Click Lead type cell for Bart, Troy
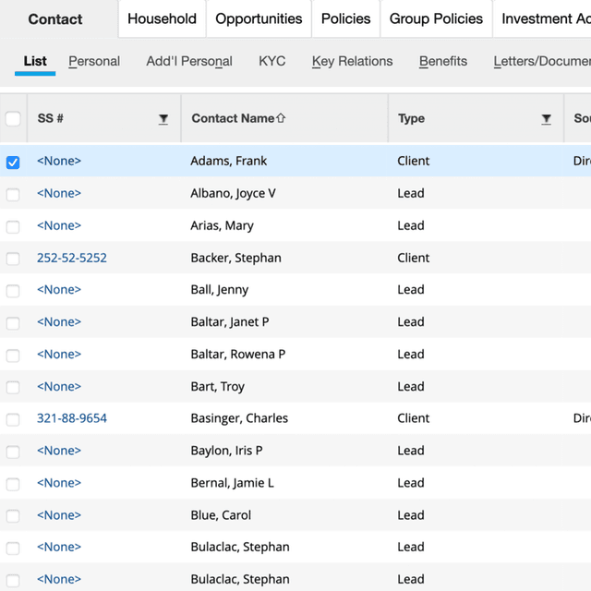 (x=411, y=386)
